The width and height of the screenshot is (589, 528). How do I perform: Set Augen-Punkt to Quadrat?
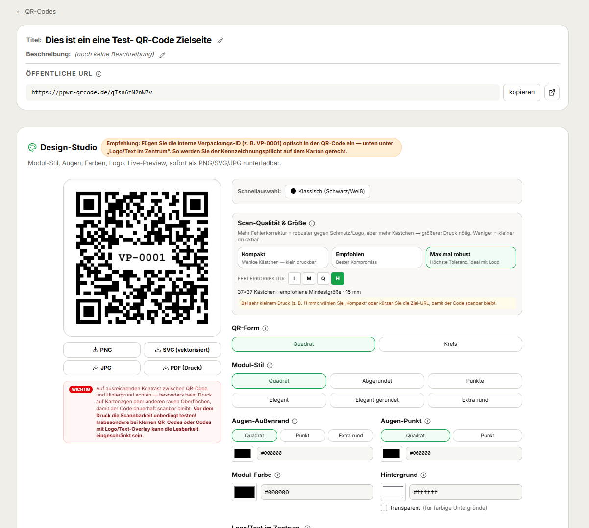416,435
